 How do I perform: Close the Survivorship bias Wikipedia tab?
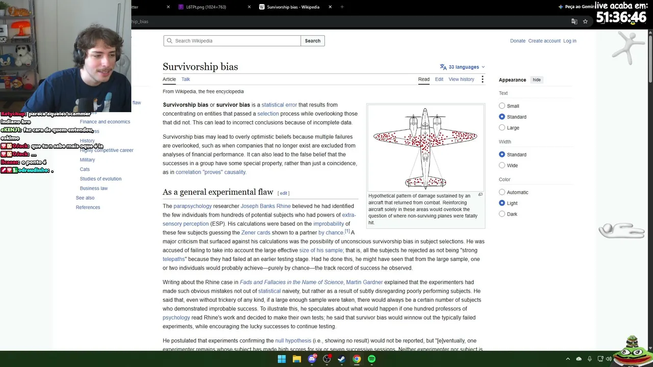[x=330, y=7]
